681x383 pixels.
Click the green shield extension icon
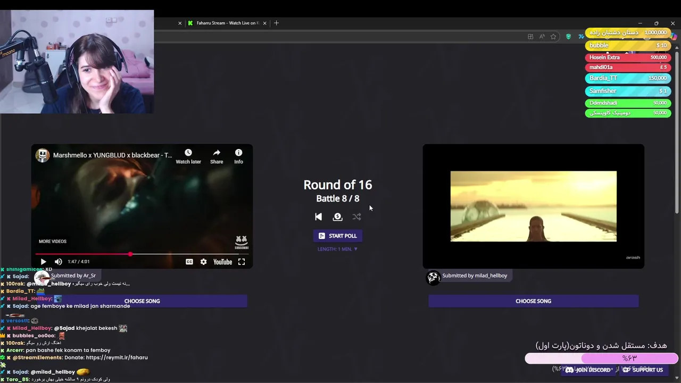tap(568, 37)
